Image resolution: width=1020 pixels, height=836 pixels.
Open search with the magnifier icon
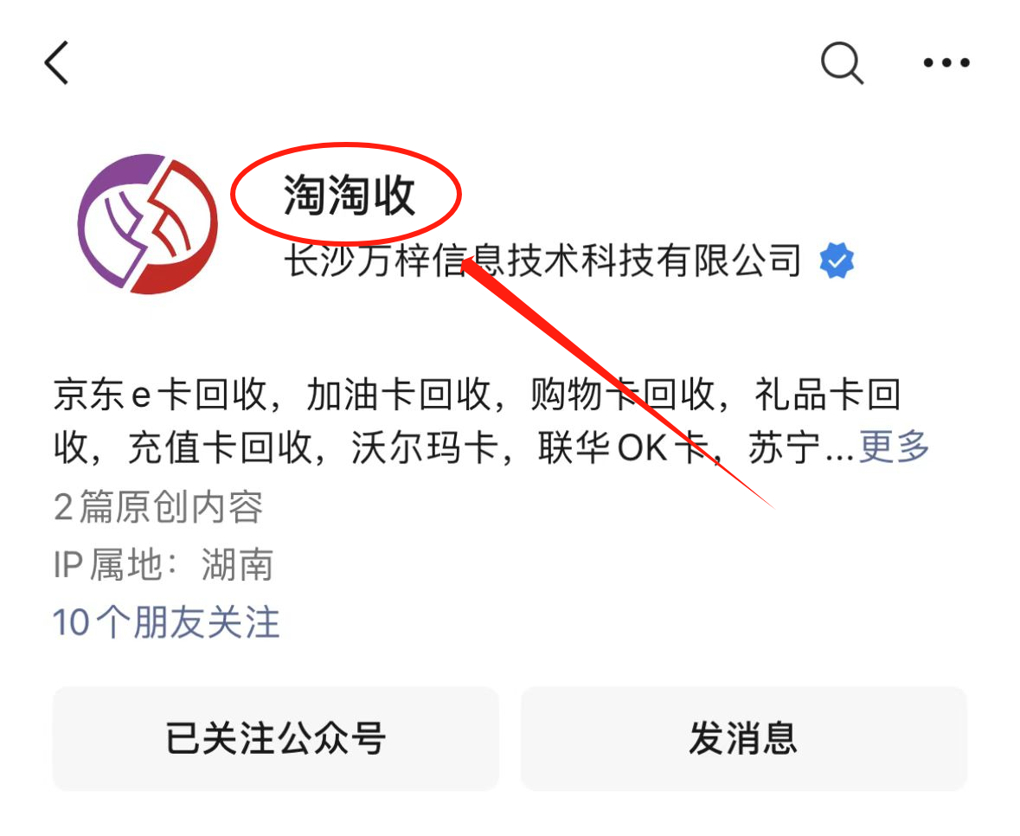(842, 63)
